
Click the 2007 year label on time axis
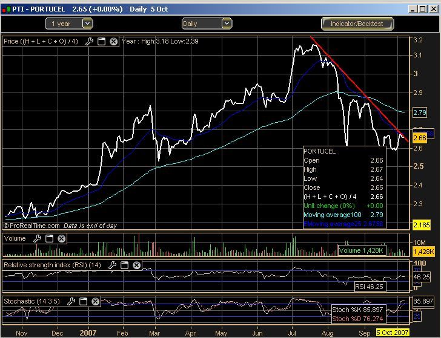(x=88, y=333)
